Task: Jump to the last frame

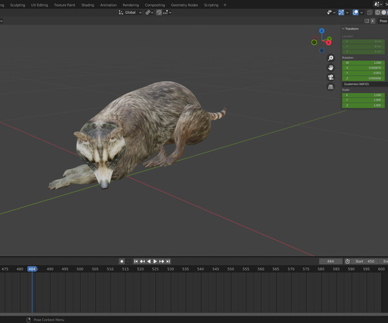Action: [168, 262]
